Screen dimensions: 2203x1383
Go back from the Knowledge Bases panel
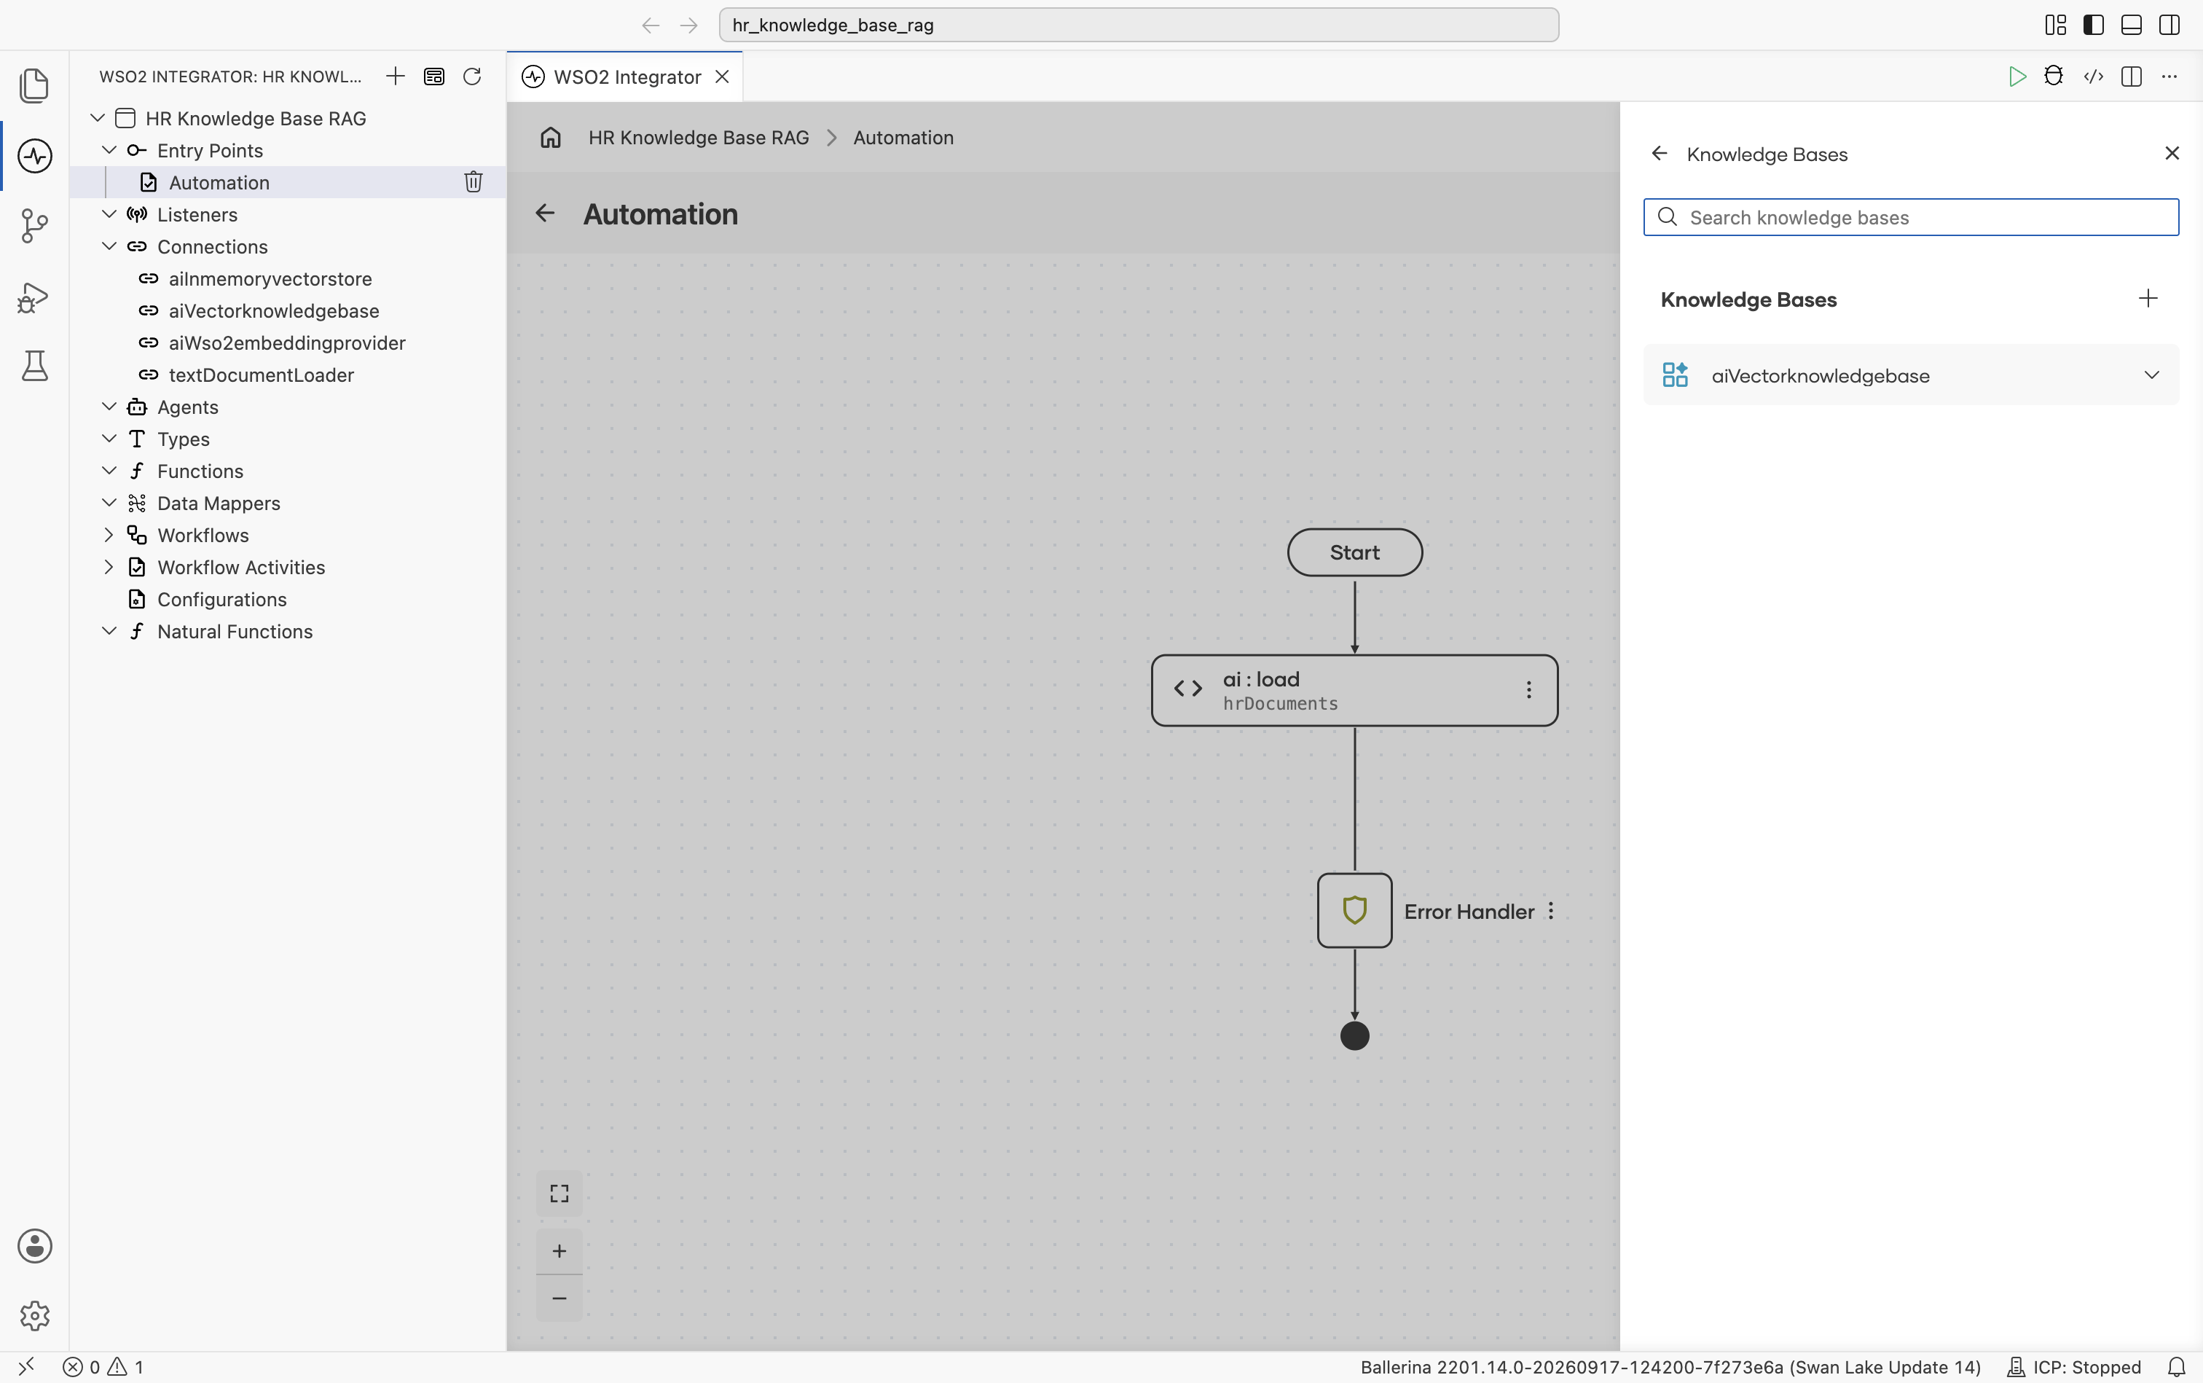(x=1659, y=154)
